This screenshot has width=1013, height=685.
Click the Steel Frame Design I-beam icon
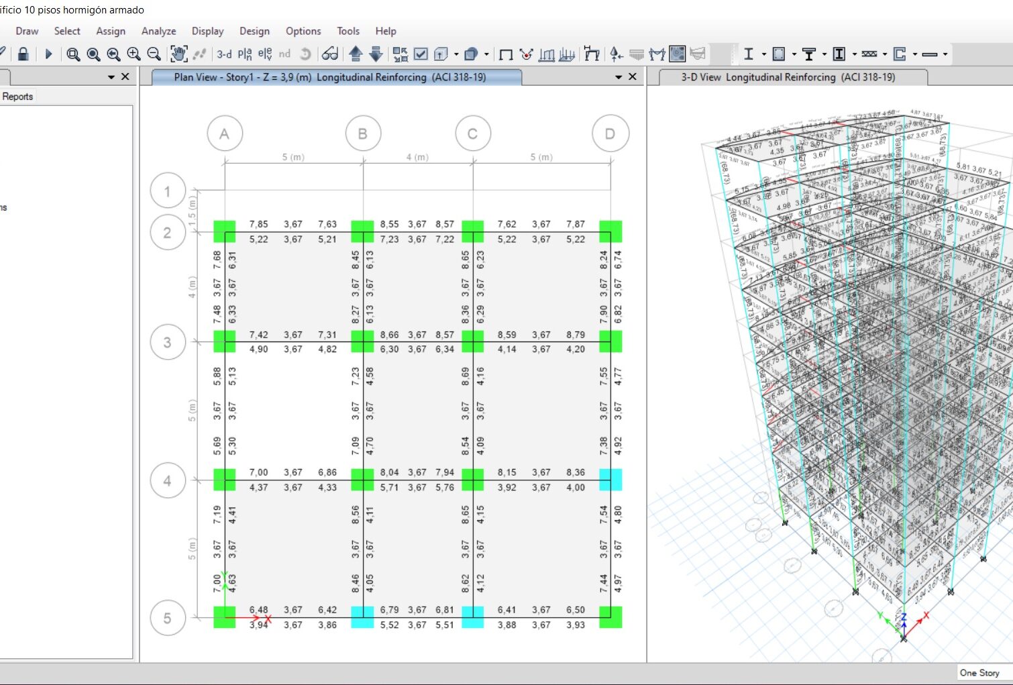[x=749, y=54]
